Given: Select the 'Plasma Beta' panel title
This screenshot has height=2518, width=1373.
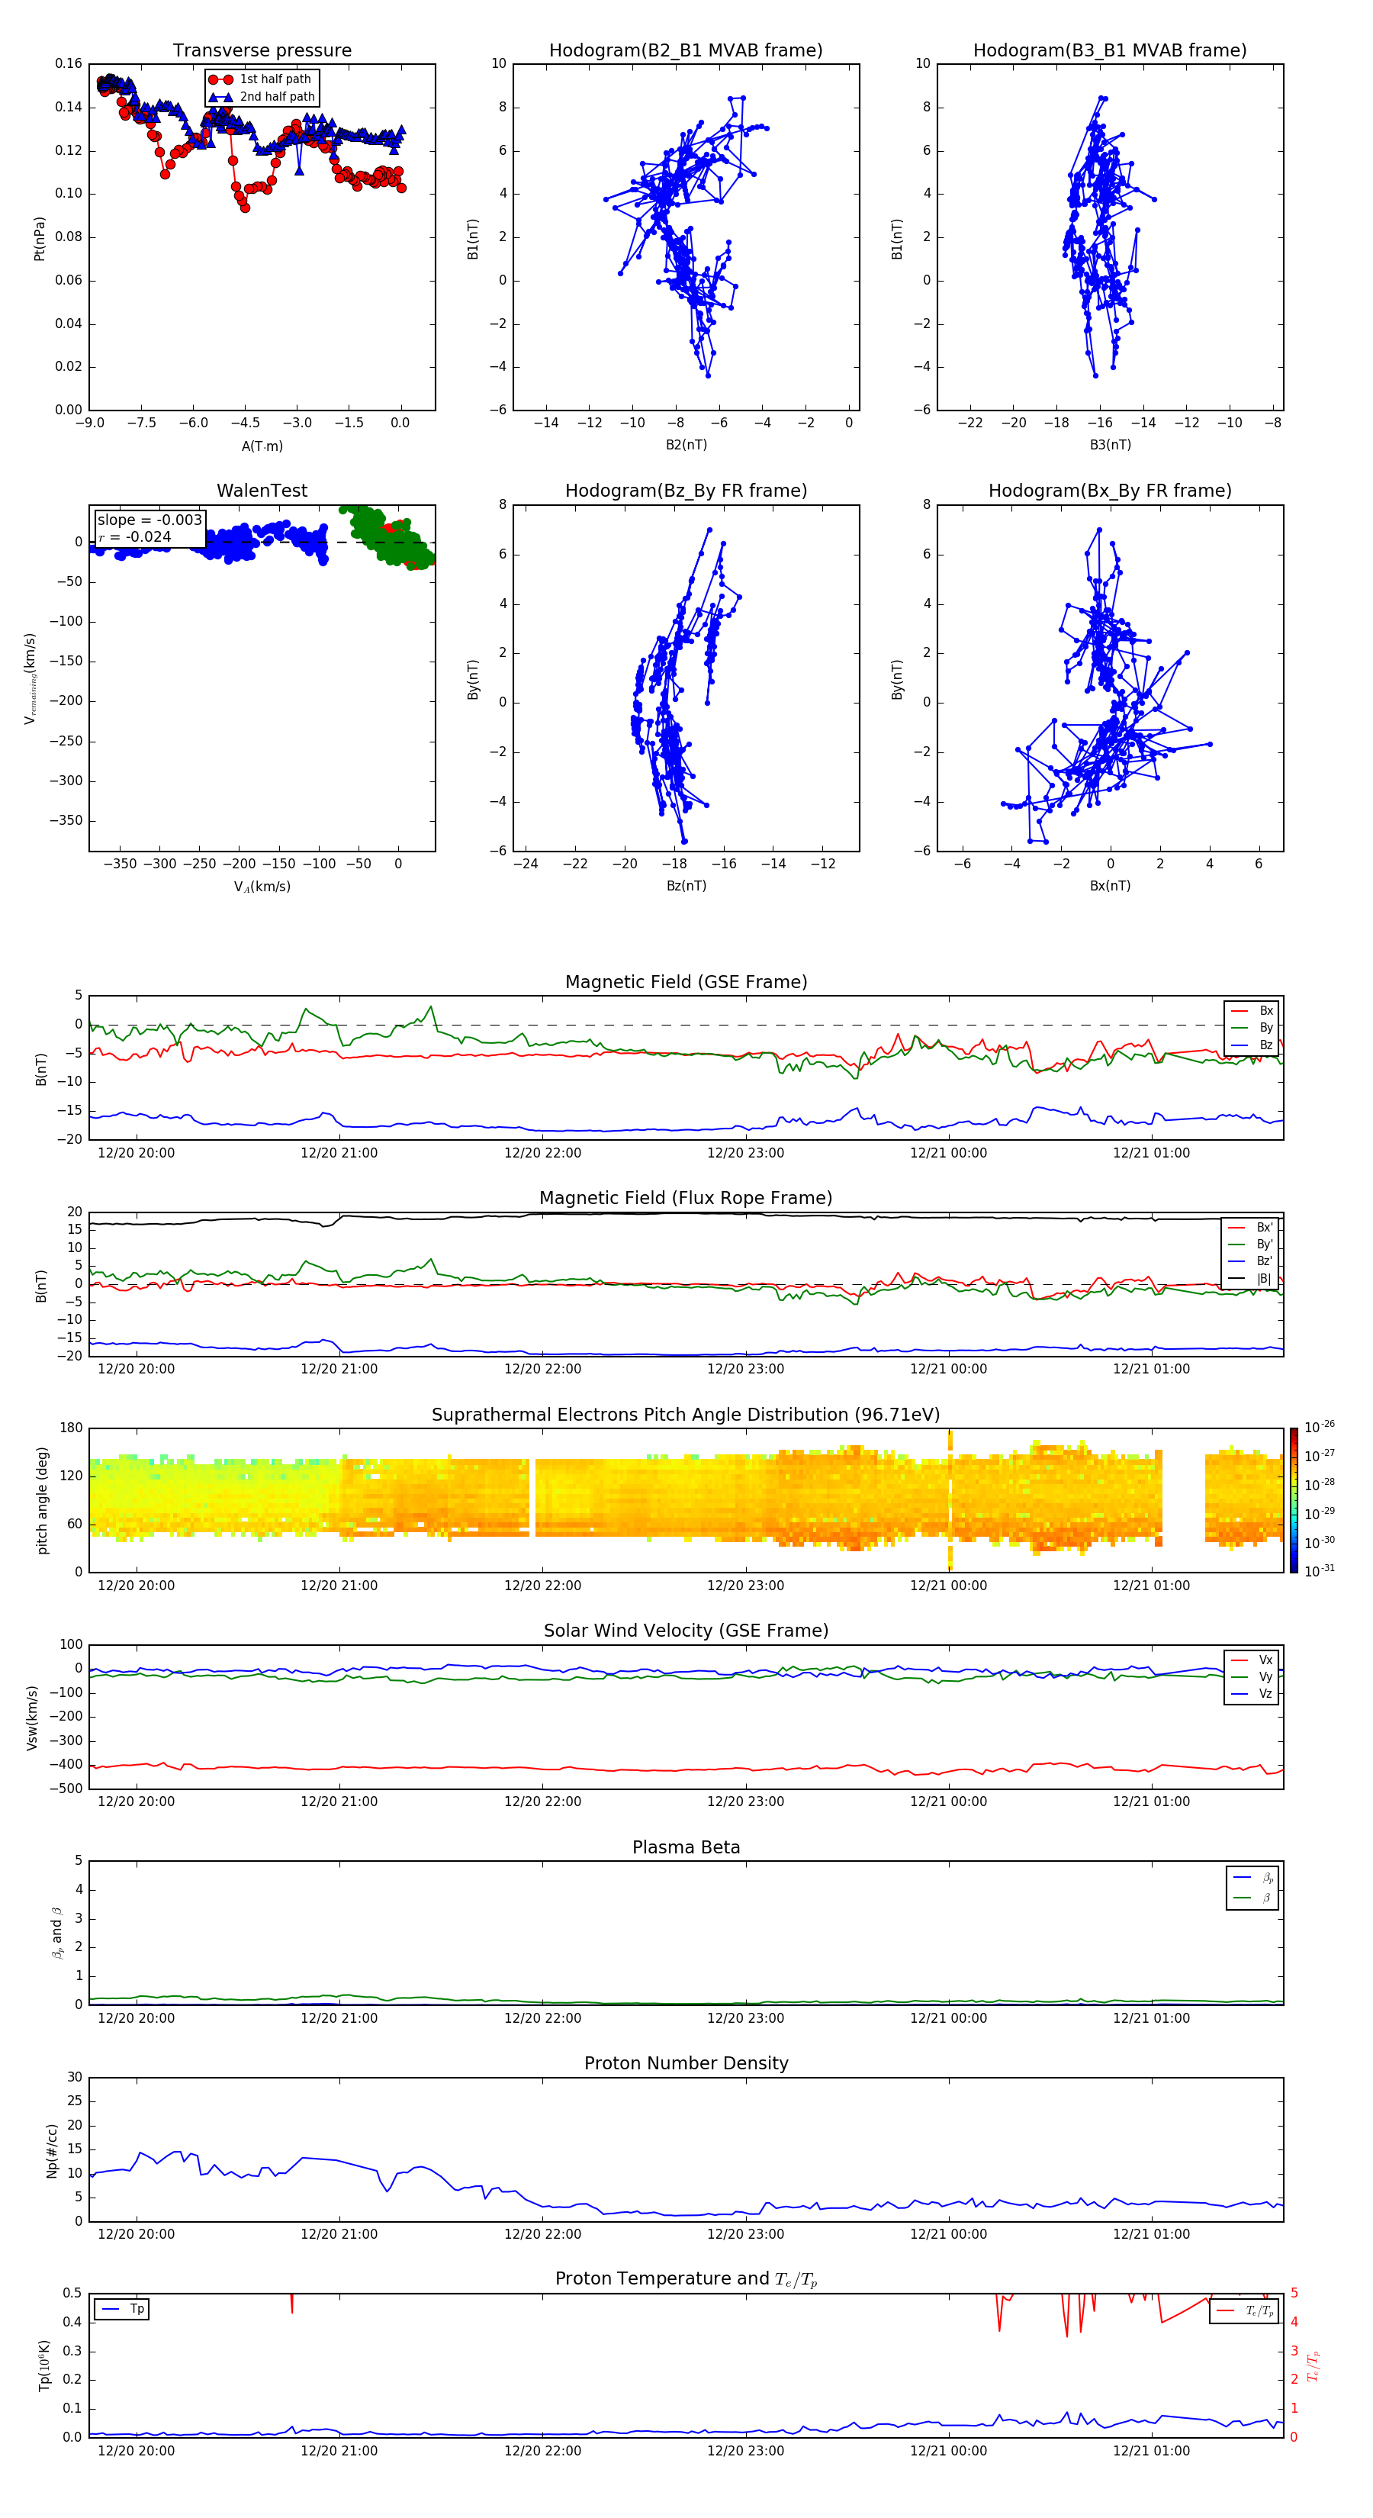Looking at the screenshot, I should pyautogui.click(x=686, y=1848).
